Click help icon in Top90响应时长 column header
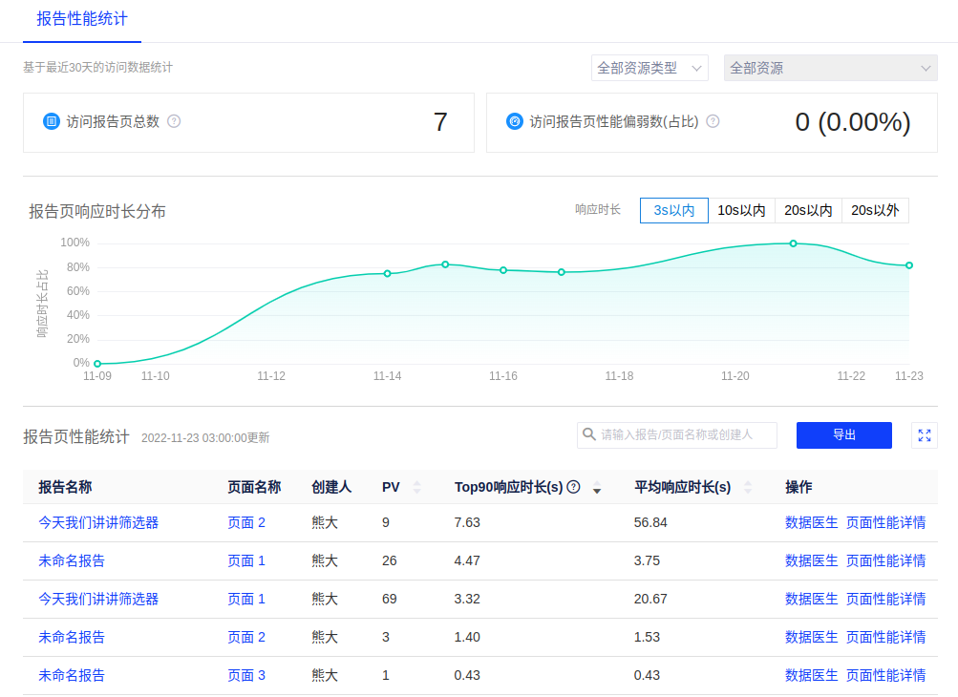This screenshot has height=697, width=958. [x=573, y=487]
